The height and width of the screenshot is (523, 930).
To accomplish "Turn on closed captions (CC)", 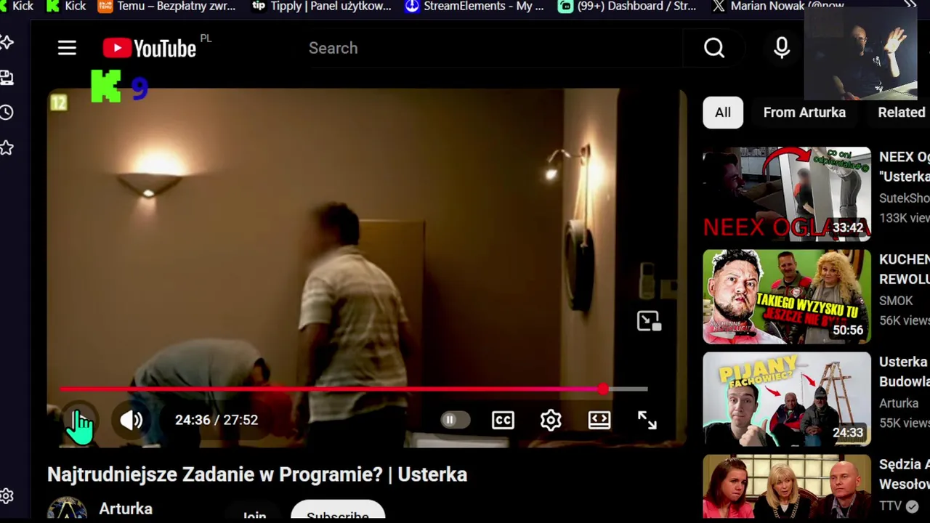I will (x=503, y=420).
